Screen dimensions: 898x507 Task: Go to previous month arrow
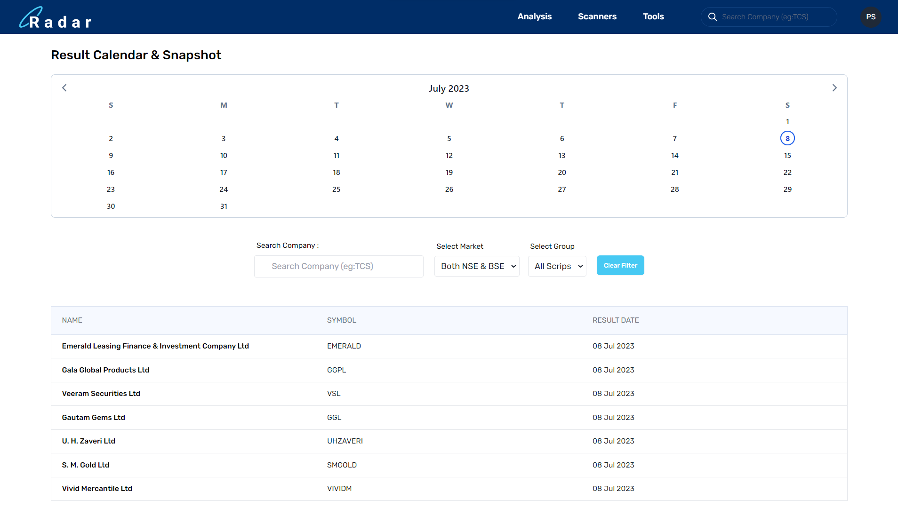64,88
